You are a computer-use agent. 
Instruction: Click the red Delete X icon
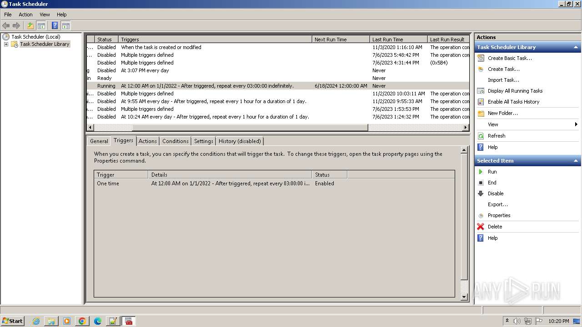coord(481,227)
